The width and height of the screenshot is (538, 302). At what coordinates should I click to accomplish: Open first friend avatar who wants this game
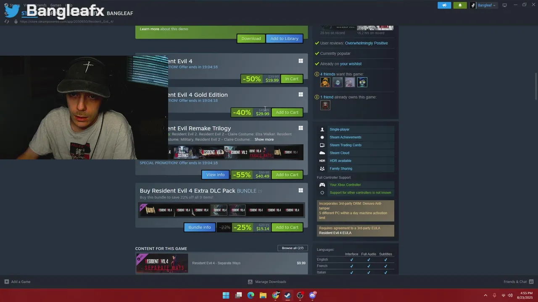pyautogui.click(x=325, y=82)
